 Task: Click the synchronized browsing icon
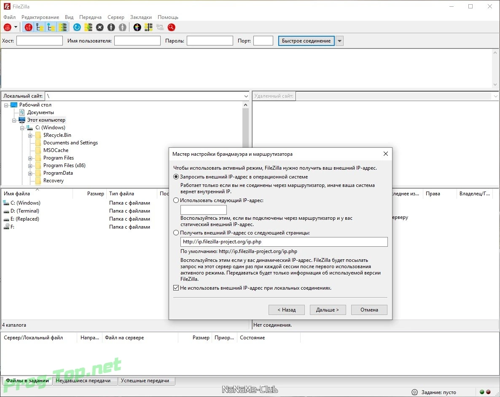click(160, 27)
